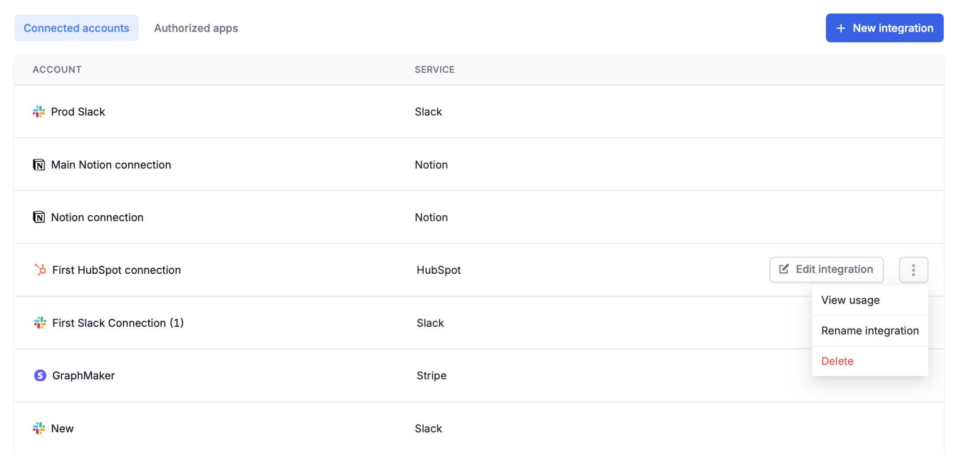Click the SERVICE column header
Viewport: 959px width, 460px height.
pos(435,69)
